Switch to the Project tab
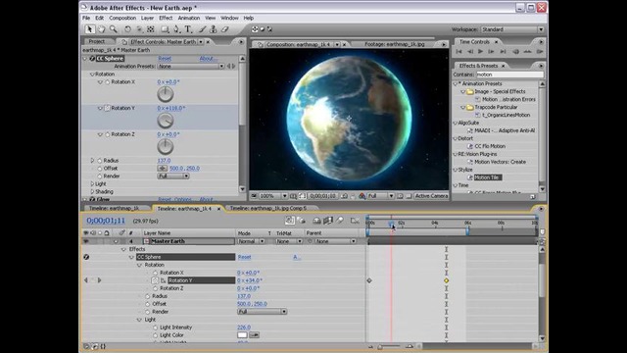 point(97,41)
